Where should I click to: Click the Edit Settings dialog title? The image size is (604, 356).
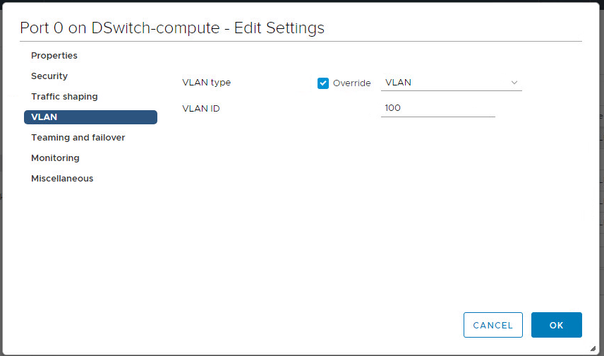click(172, 28)
